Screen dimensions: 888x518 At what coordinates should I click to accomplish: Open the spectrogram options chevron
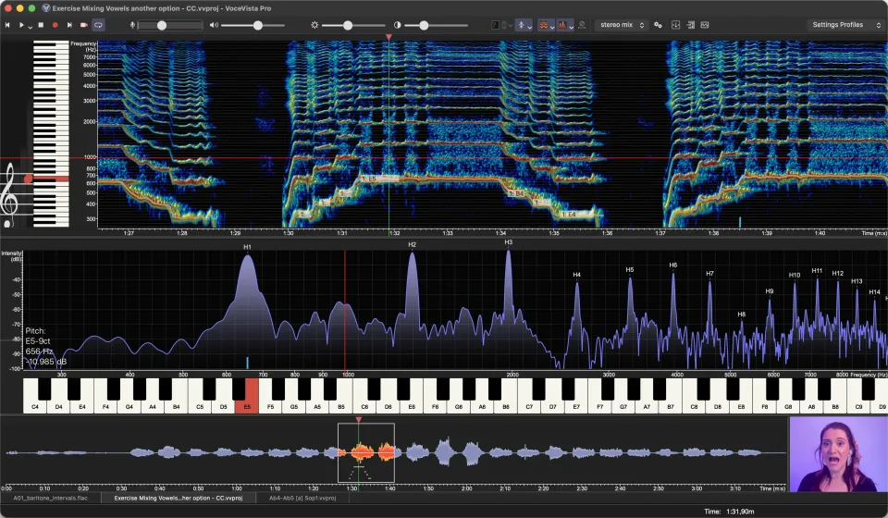[552, 27]
